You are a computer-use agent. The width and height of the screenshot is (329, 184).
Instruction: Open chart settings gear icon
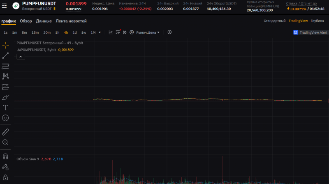point(132,32)
